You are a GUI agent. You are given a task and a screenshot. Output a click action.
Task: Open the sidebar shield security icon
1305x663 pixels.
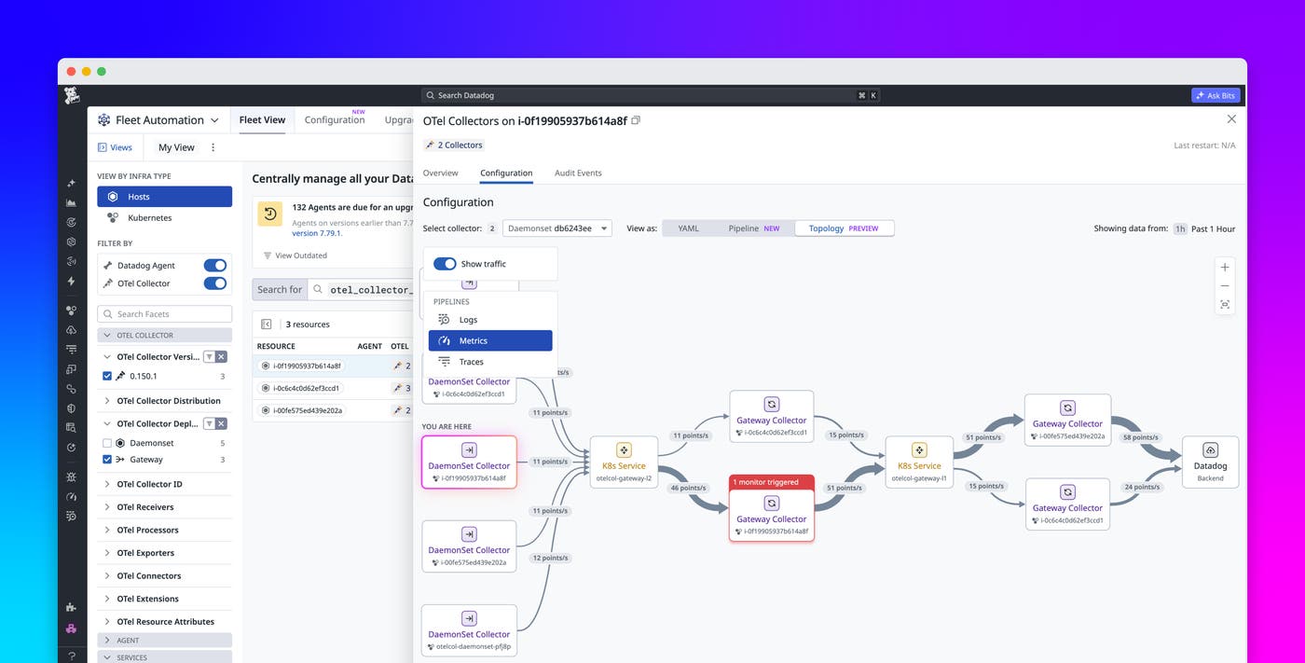coord(72,408)
